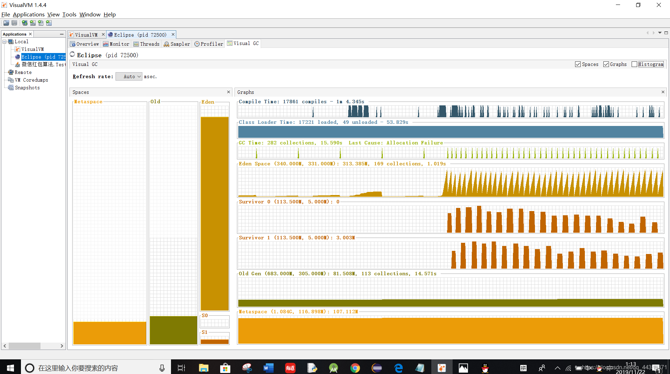Open the Youdao red app on taskbar

[x=290, y=368]
